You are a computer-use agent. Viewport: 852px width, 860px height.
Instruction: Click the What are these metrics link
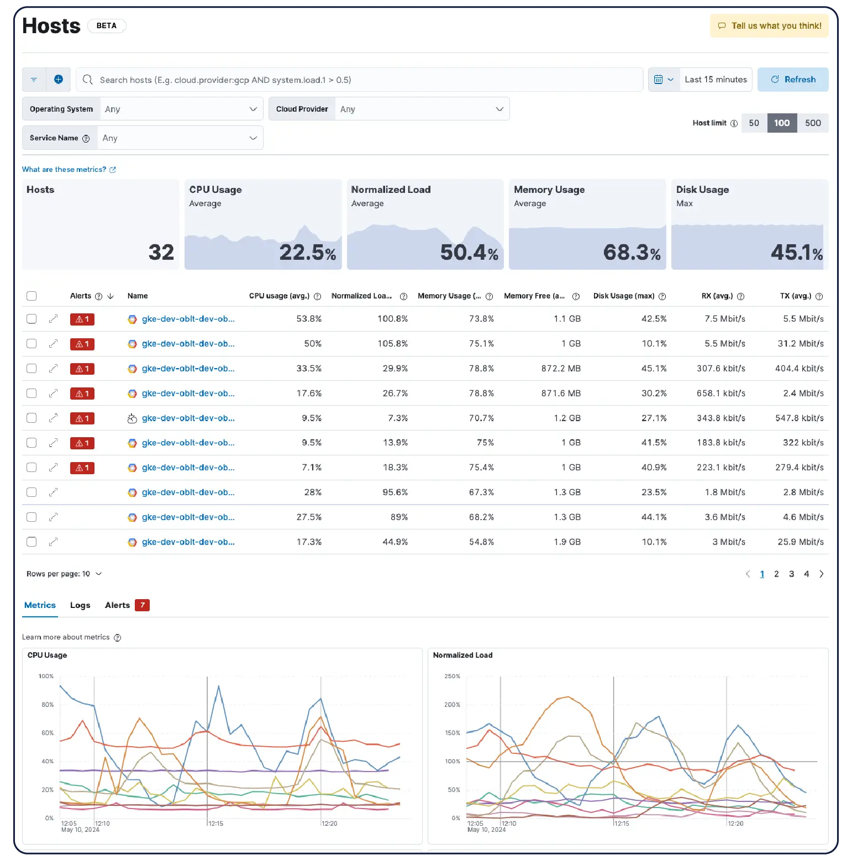point(64,169)
